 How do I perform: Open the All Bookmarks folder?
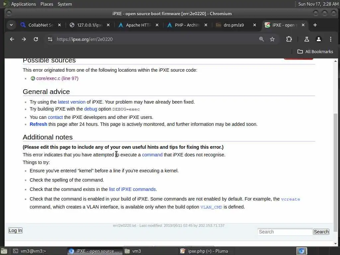(x=315, y=51)
